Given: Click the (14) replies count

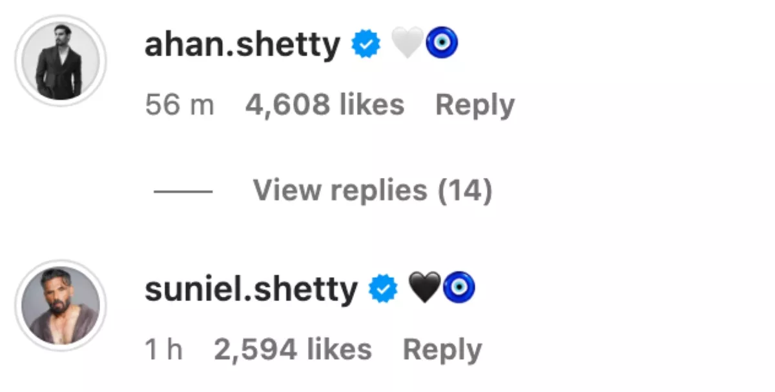Looking at the screenshot, I should click(464, 190).
